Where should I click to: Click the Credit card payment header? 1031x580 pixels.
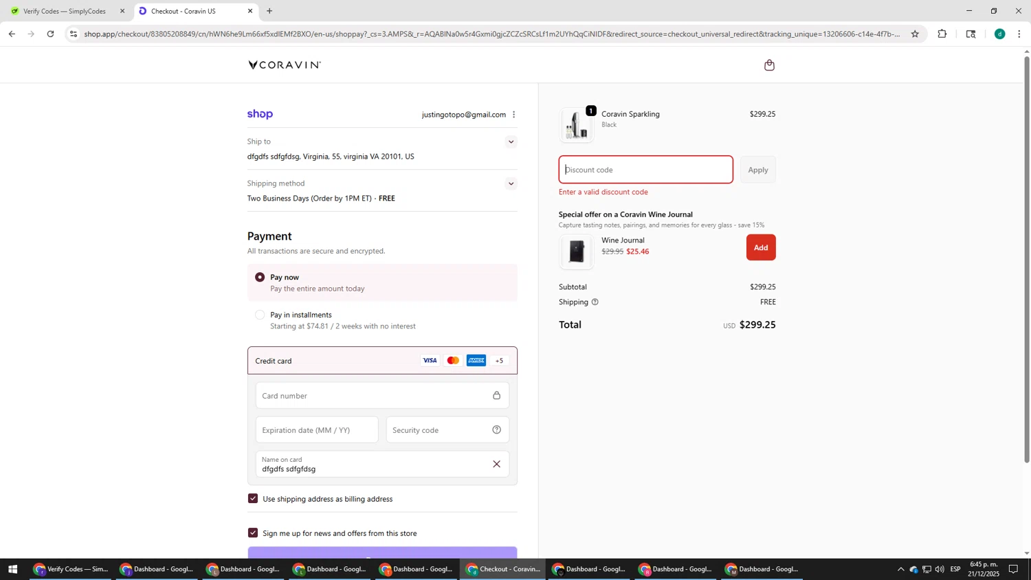click(382, 361)
